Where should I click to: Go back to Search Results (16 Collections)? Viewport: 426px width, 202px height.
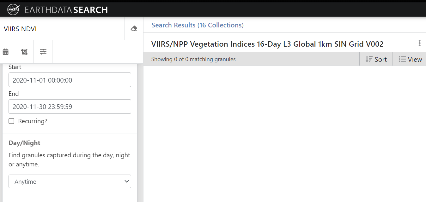coord(198,25)
